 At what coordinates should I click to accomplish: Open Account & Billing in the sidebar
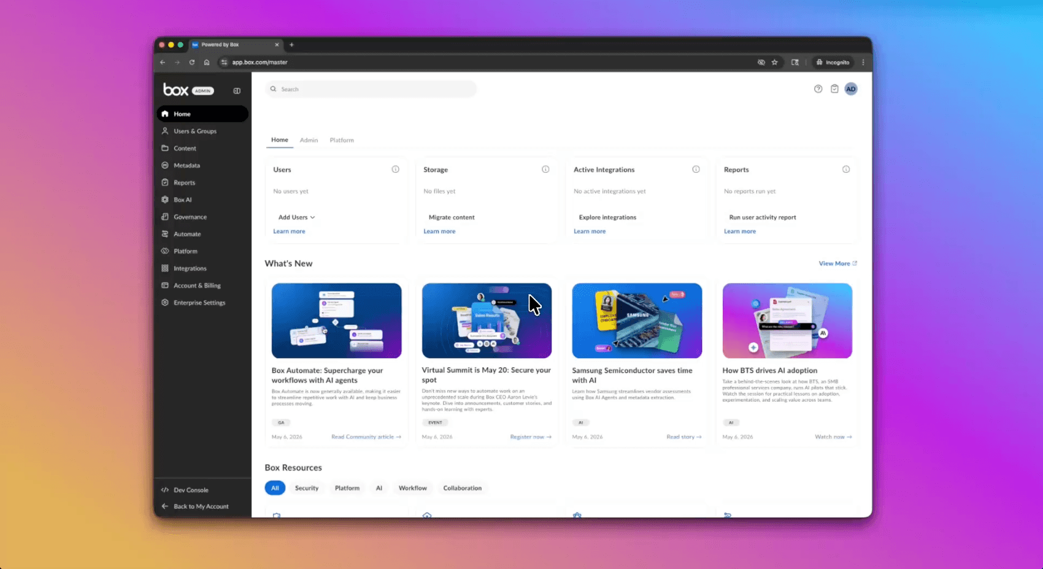[202, 286]
